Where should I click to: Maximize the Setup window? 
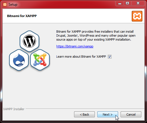tap(127, 3)
